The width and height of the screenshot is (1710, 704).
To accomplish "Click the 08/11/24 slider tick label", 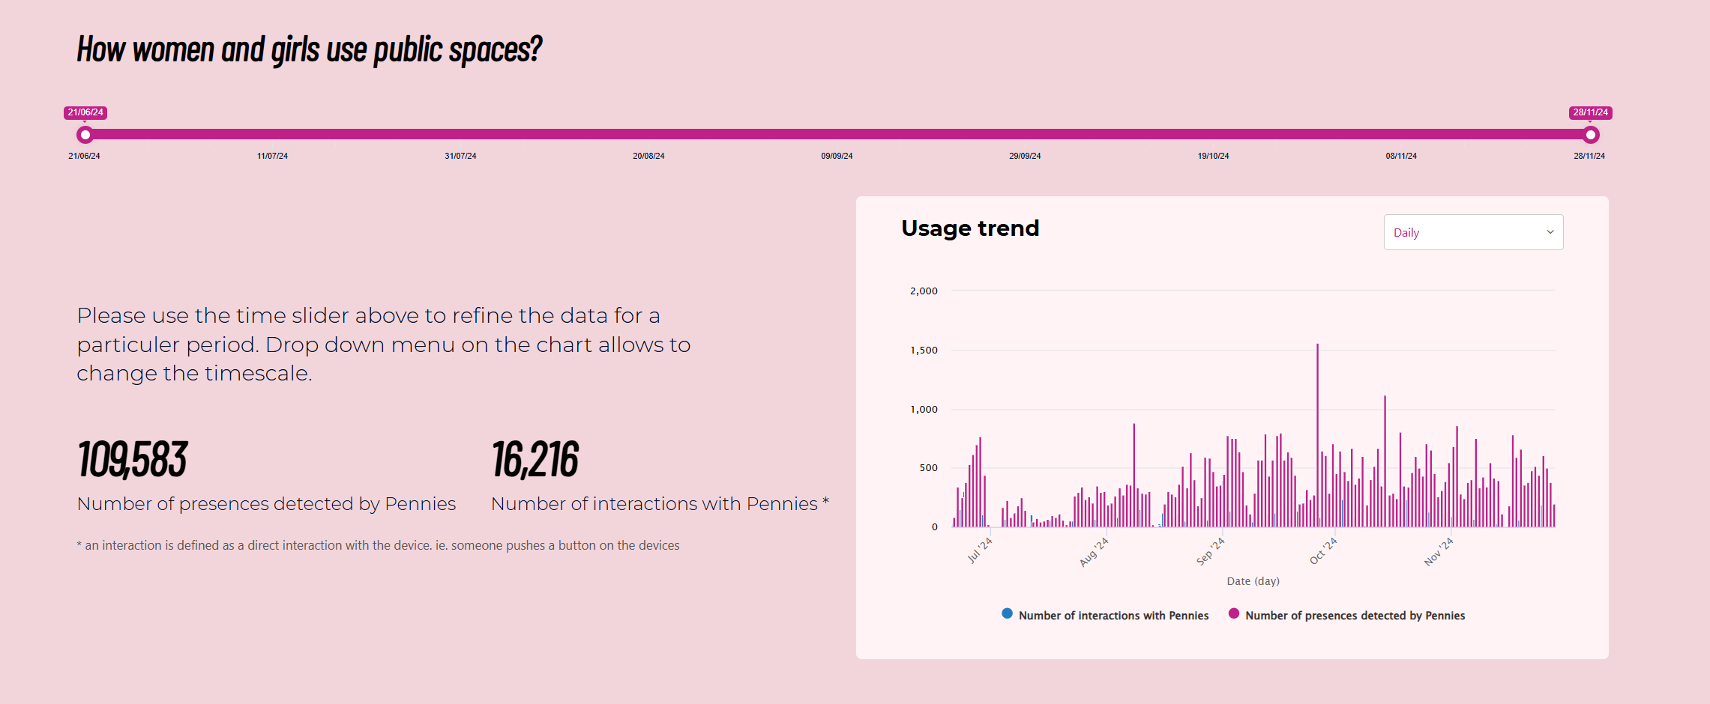I will [1401, 156].
